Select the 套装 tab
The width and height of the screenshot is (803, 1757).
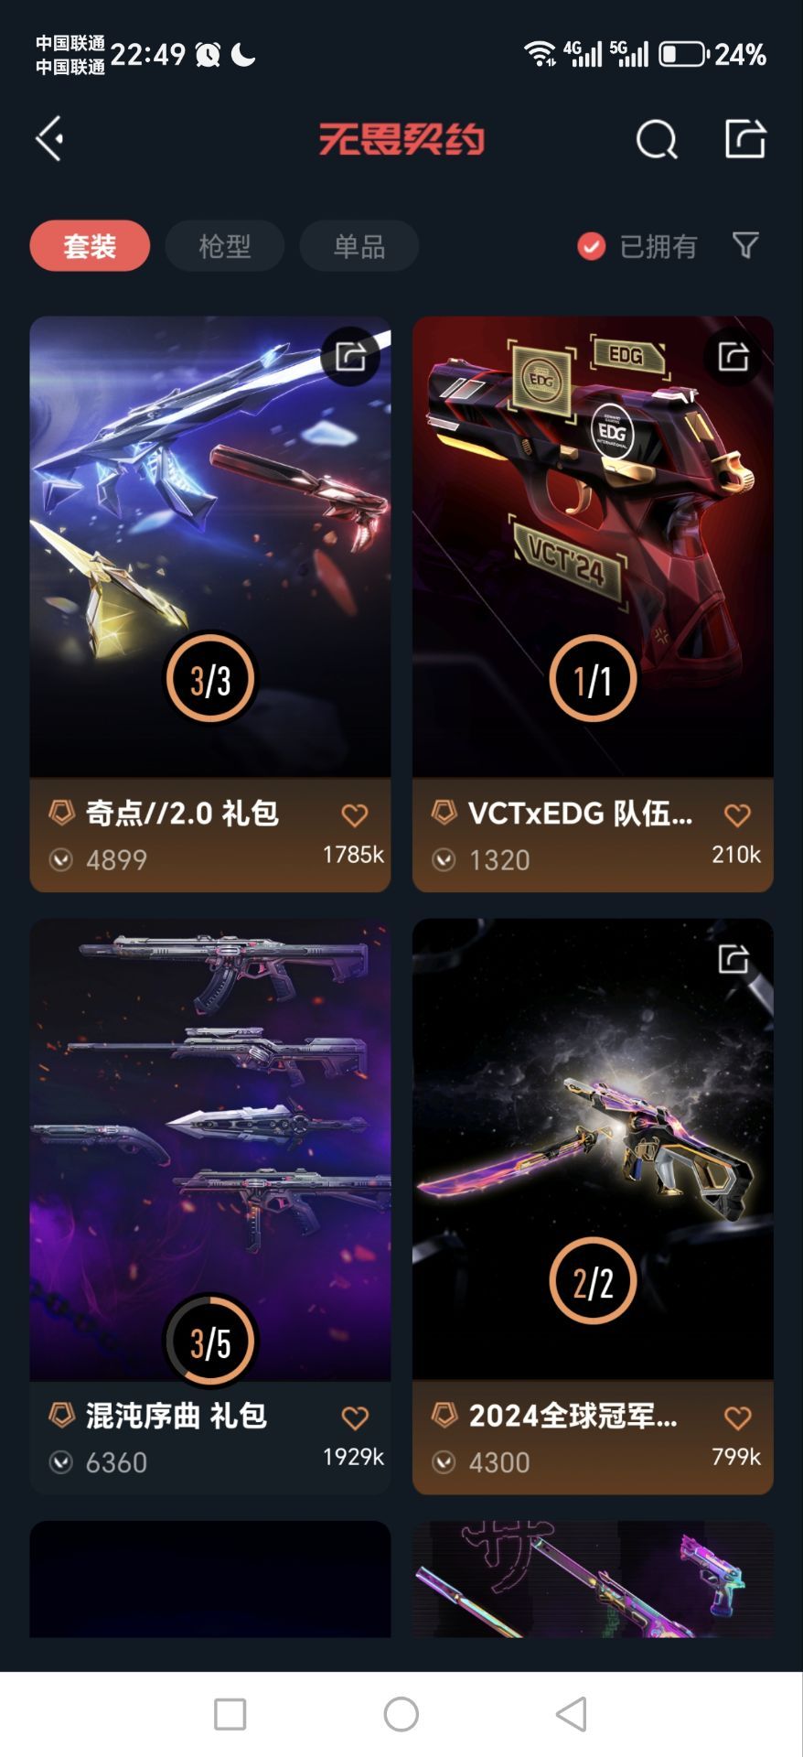90,246
